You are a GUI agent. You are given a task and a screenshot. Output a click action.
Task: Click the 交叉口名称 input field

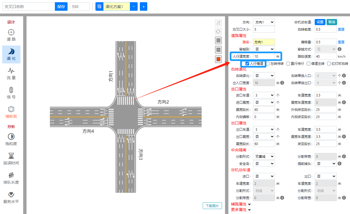[28, 7]
